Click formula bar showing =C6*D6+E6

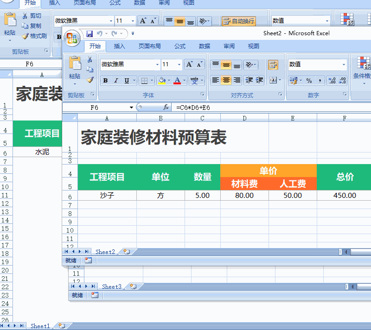[272, 108]
